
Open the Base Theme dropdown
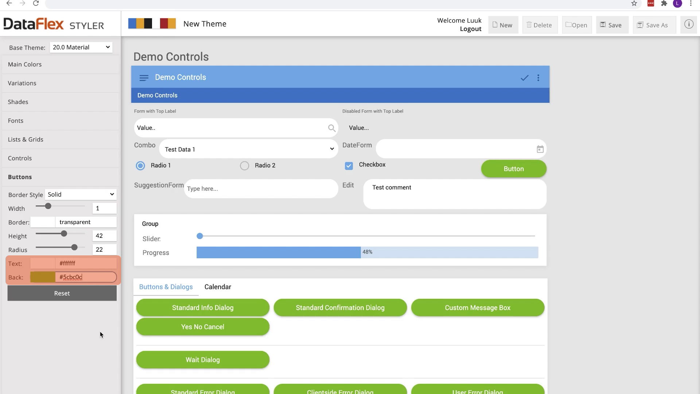pyautogui.click(x=81, y=47)
